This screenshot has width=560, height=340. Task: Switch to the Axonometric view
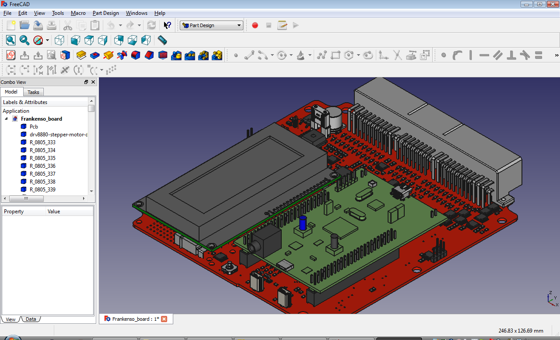point(59,40)
